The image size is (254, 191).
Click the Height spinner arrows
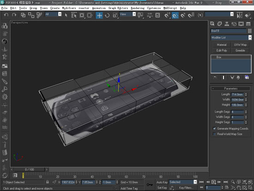click(x=246, y=105)
